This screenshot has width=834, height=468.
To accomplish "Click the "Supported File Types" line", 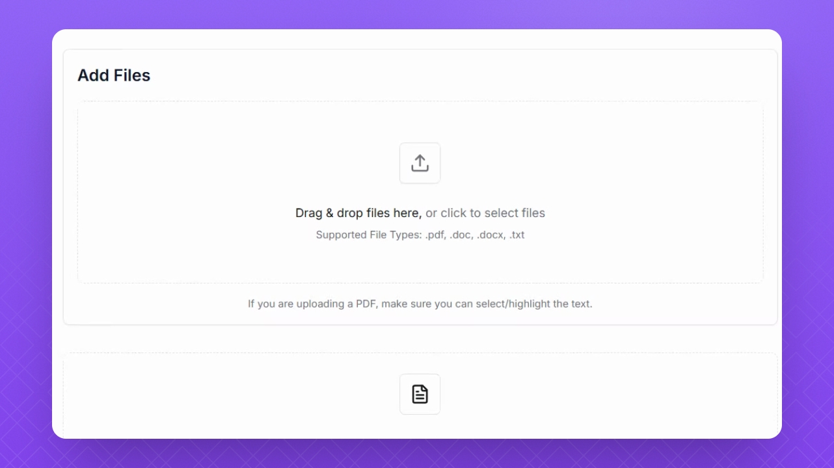I will click(420, 235).
